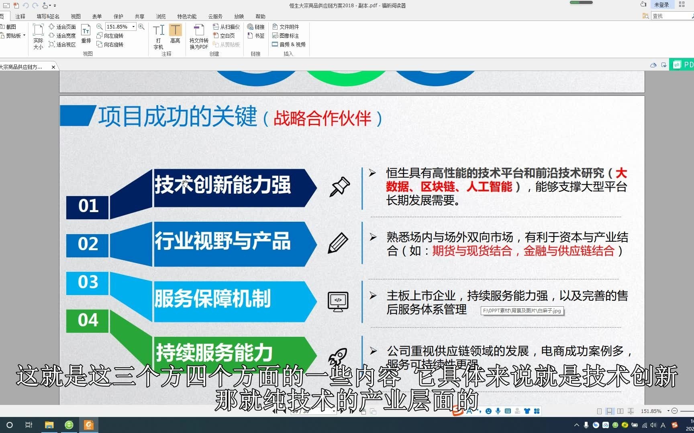This screenshot has width=694, height=433.
Task: Rotate the page with 向右旋转
Action: [x=110, y=45]
